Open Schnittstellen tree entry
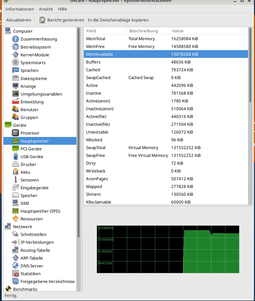The width and height of the screenshot is (255, 301). [33, 234]
